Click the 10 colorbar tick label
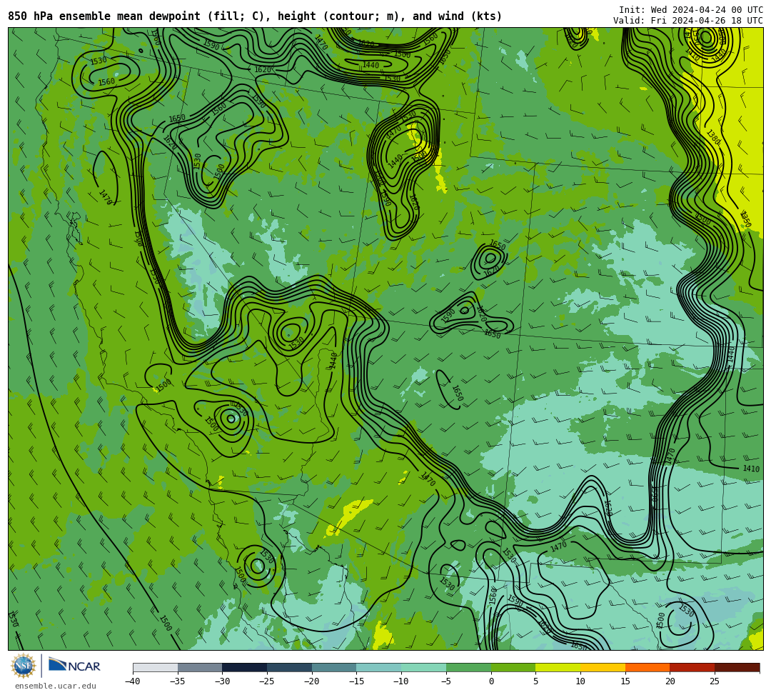This screenshot has height=695, width=771. 580,681
